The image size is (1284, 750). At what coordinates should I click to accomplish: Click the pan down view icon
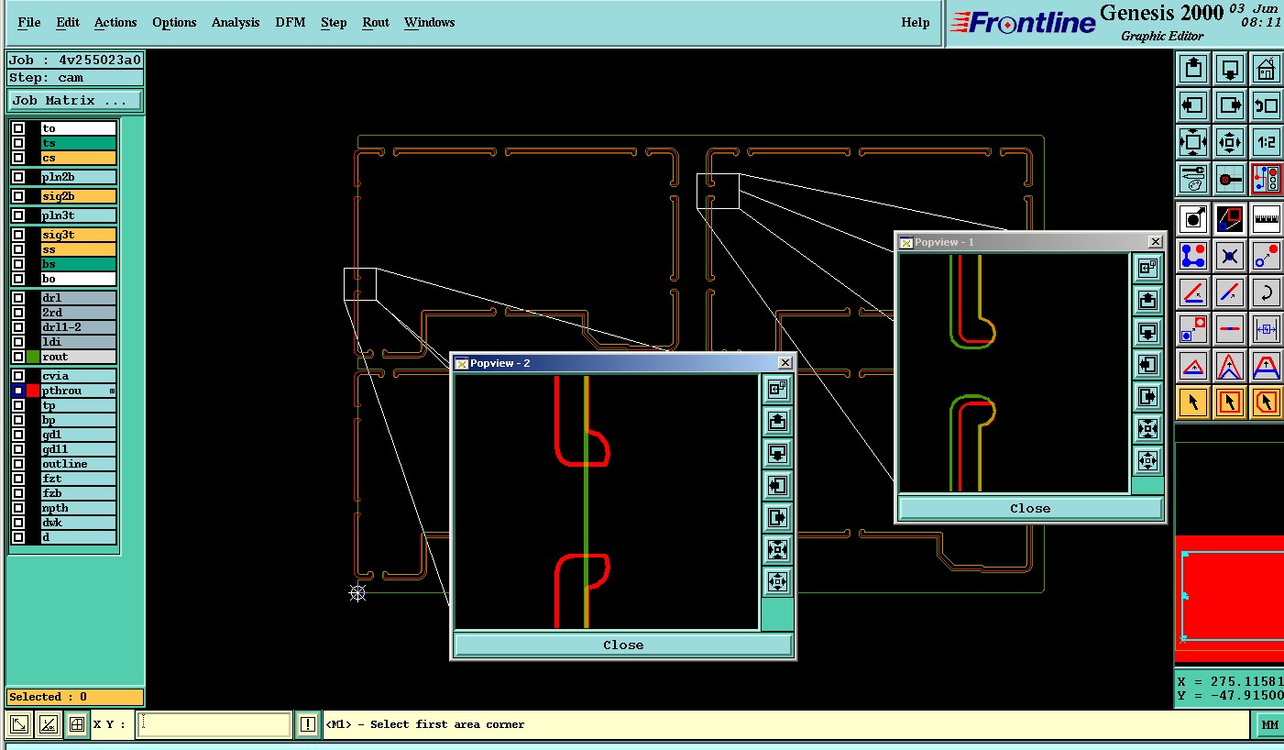pos(1229,69)
